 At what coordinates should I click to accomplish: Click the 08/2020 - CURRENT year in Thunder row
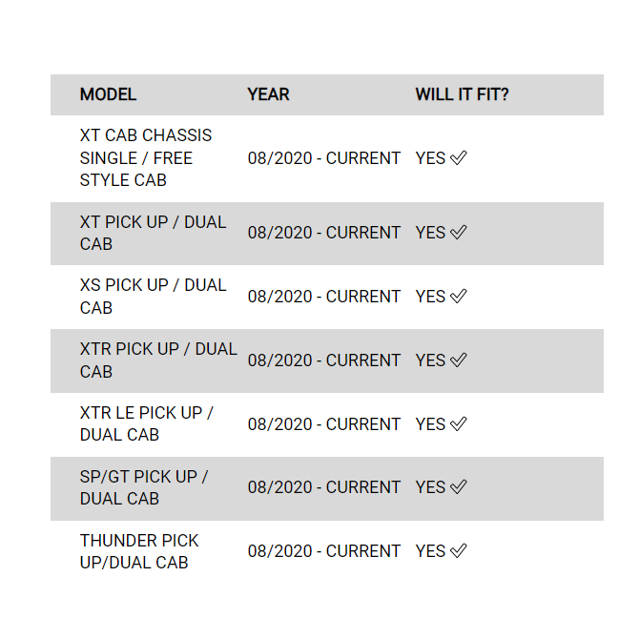pyautogui.click(x=324, y=551)
